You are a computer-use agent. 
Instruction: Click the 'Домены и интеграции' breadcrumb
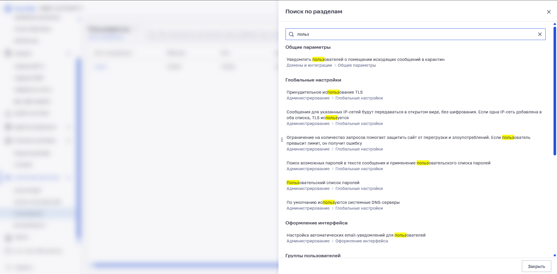(309, 65)
